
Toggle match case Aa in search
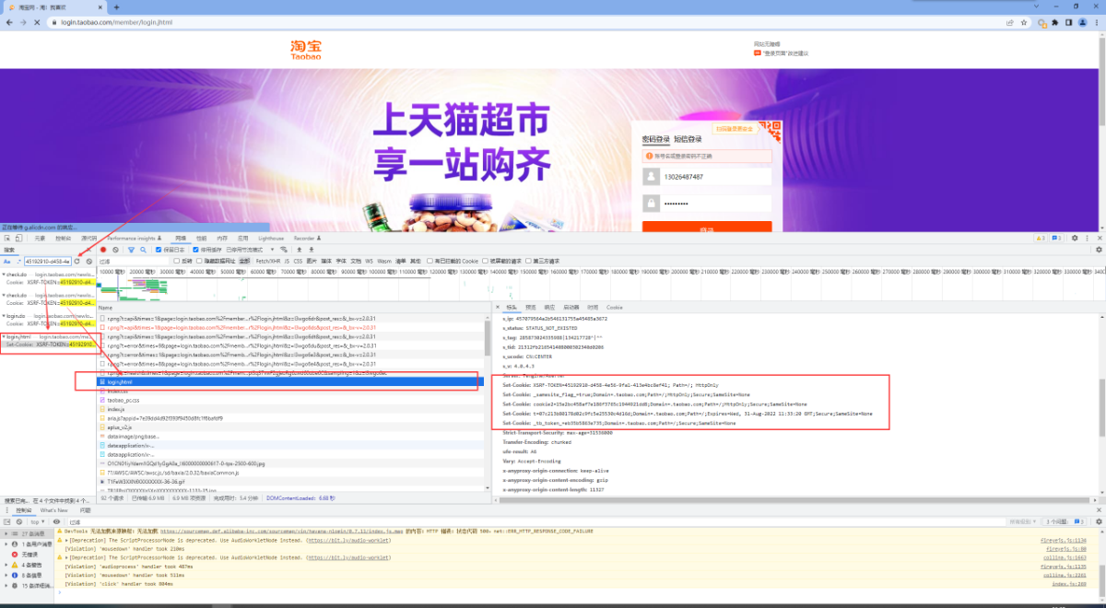point(7,262)
